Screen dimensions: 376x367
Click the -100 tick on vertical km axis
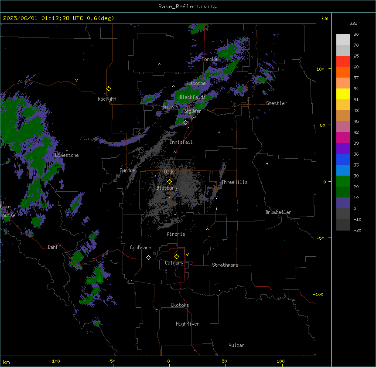(319, 294)
